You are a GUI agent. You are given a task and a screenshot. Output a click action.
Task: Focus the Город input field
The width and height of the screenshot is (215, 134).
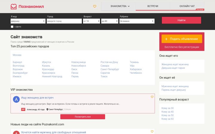pos(64,21)
